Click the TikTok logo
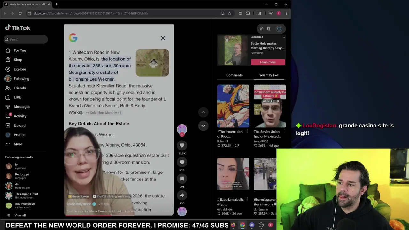The height and width of the screenshot is (230, 409). click(18, 28)
